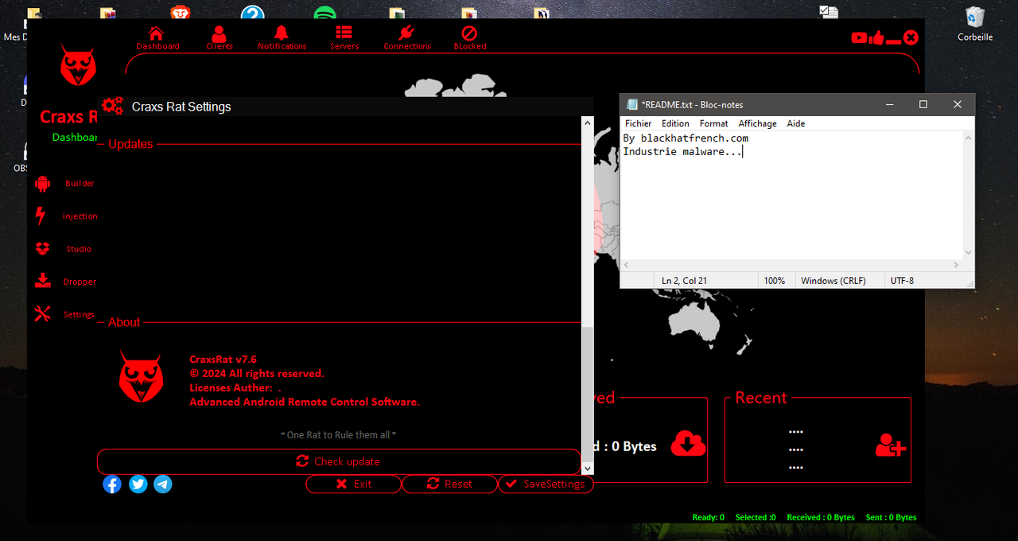Click the settings panel scrollbar thumb
This screenshot has height=541, width=1018.
pyautogui.click(x=588, y=393)
